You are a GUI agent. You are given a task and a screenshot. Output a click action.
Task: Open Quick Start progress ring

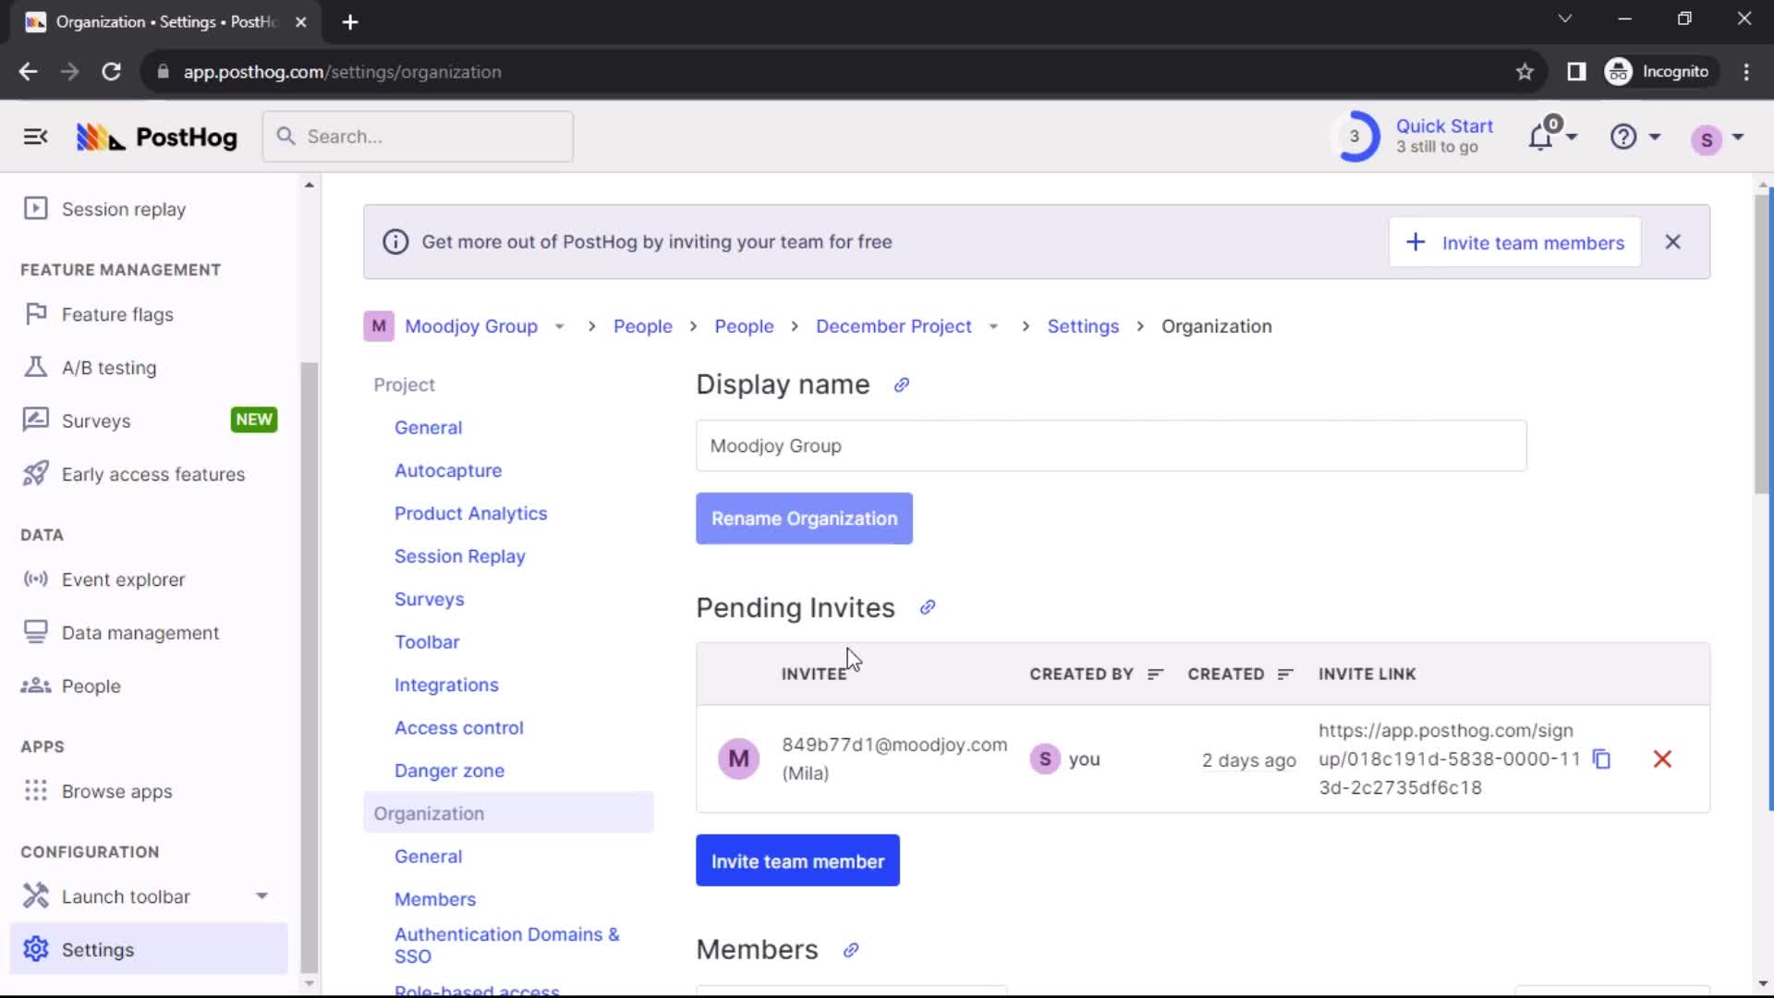pyautogui.click(x=1355, y=137)
